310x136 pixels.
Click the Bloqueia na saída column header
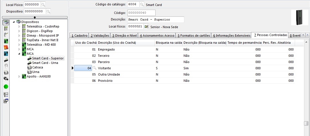[169, 43]
